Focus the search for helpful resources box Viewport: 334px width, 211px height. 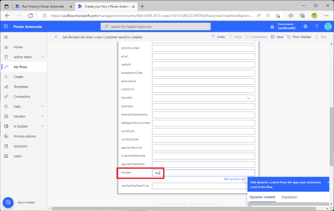click(156, 27)
